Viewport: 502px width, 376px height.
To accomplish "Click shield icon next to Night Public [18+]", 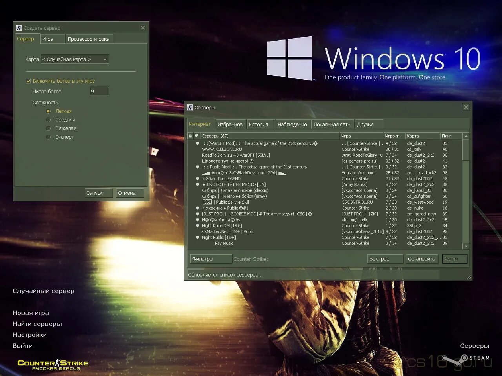I will pyautogui.click(x=198, y=237).
